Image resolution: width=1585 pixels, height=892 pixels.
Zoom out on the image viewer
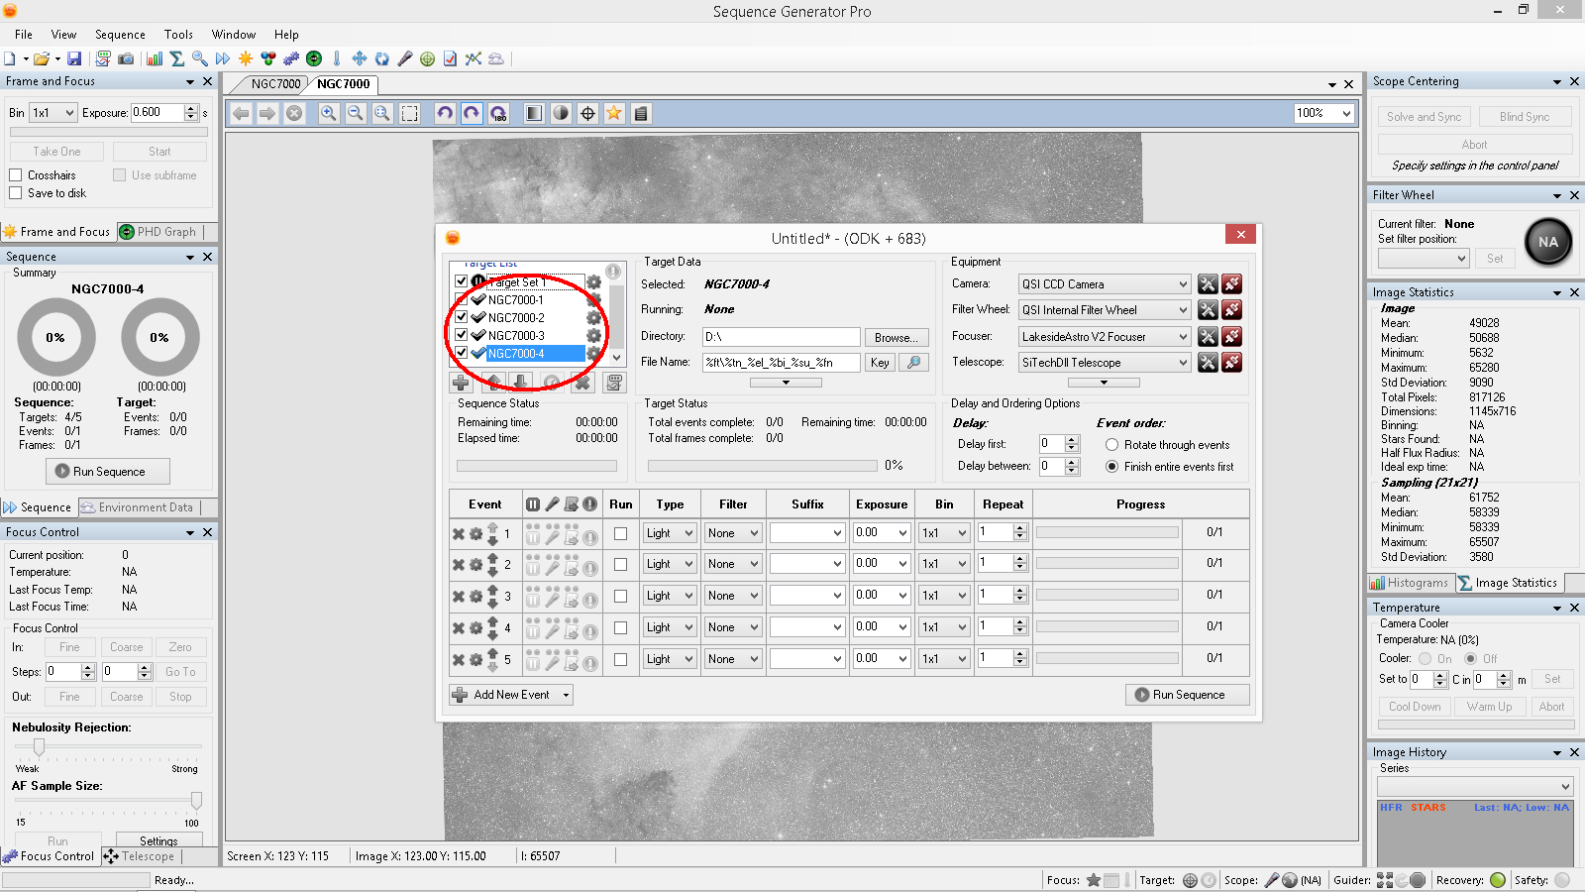tap(356, 113)
